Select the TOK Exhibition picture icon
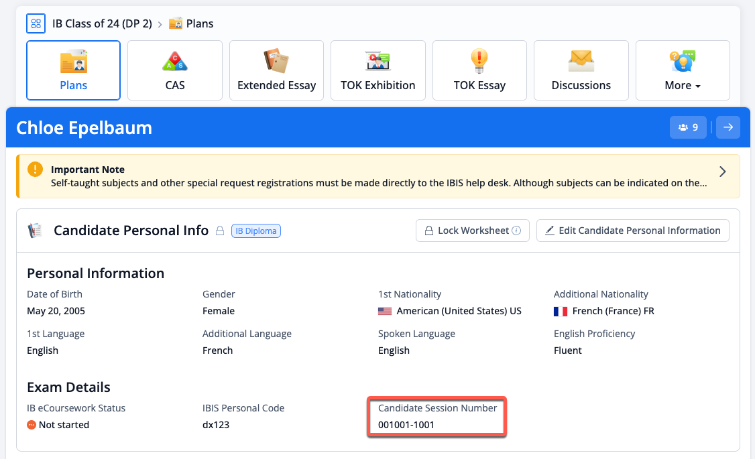Viewport: 755px width, 459px height. tap(377, 60)
